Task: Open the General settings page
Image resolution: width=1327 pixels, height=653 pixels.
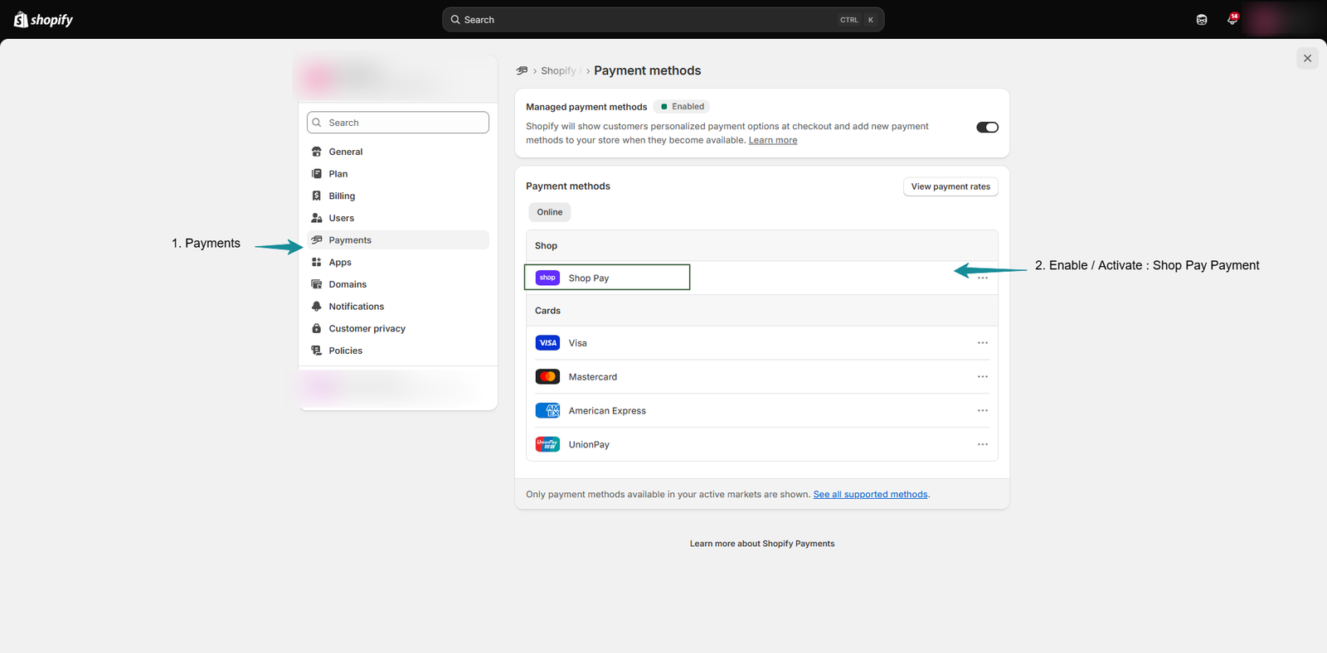Action: (398, 152)
